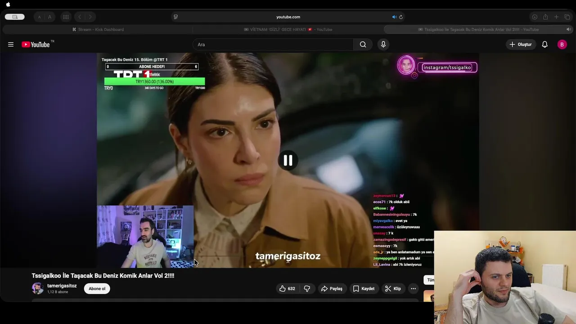The height and width of the screenshot is (324, 576).
Task: Go to YouTube home via logo
Action: tap(36, 45)
